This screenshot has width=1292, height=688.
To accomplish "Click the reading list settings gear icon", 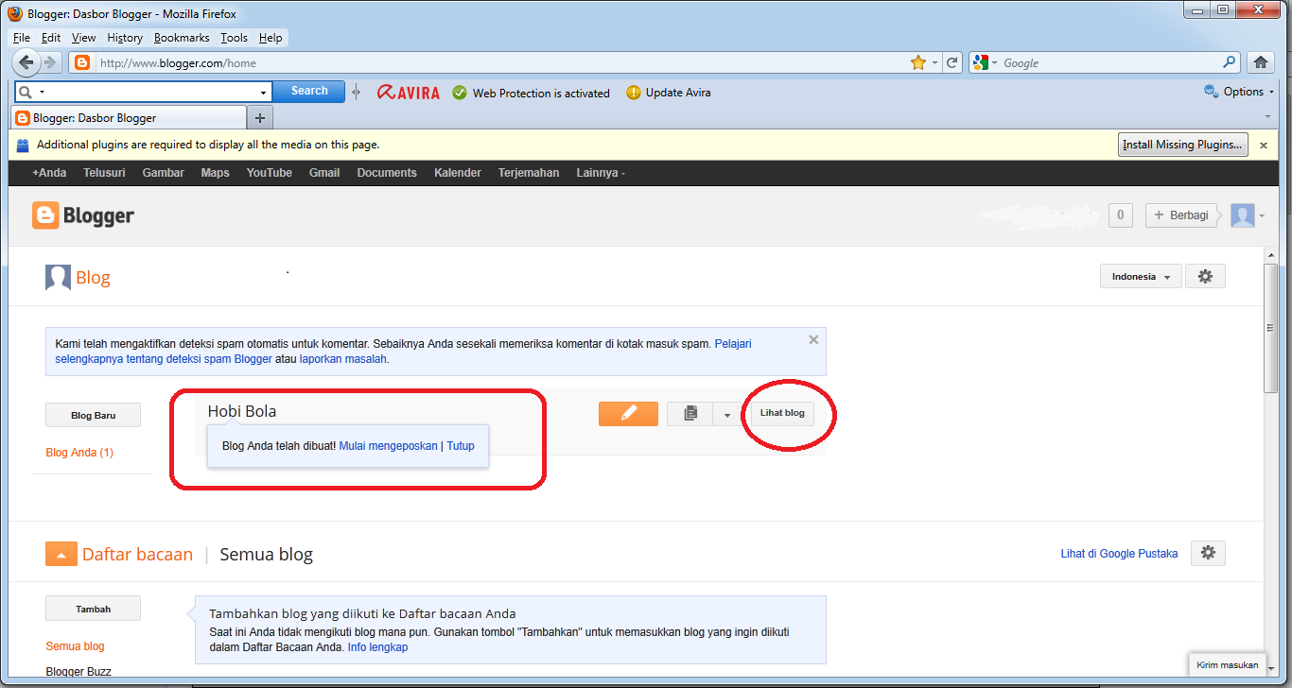I will [1208, 553].
